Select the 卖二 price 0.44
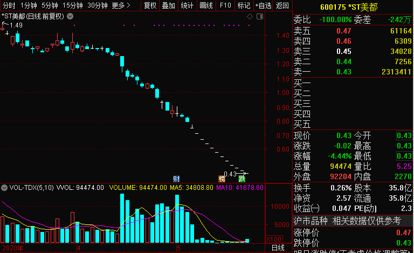414x253 pixels. point(344,62)
